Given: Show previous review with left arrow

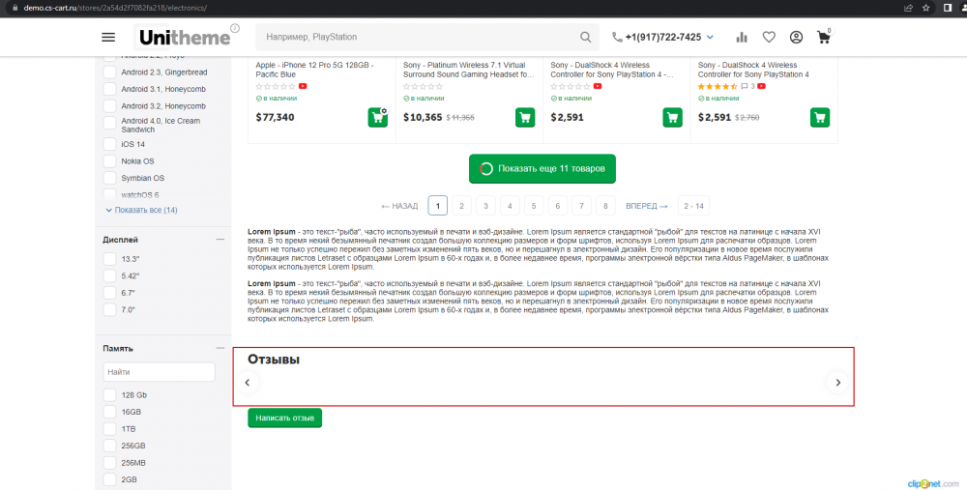Looking at the screenshot, I should [248, 383].
